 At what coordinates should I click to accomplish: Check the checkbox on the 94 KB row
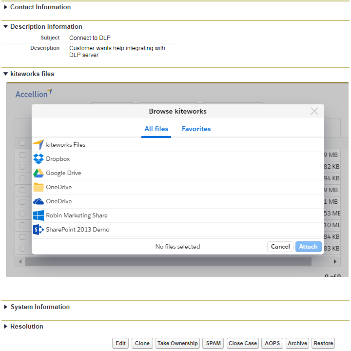point(22,178)
